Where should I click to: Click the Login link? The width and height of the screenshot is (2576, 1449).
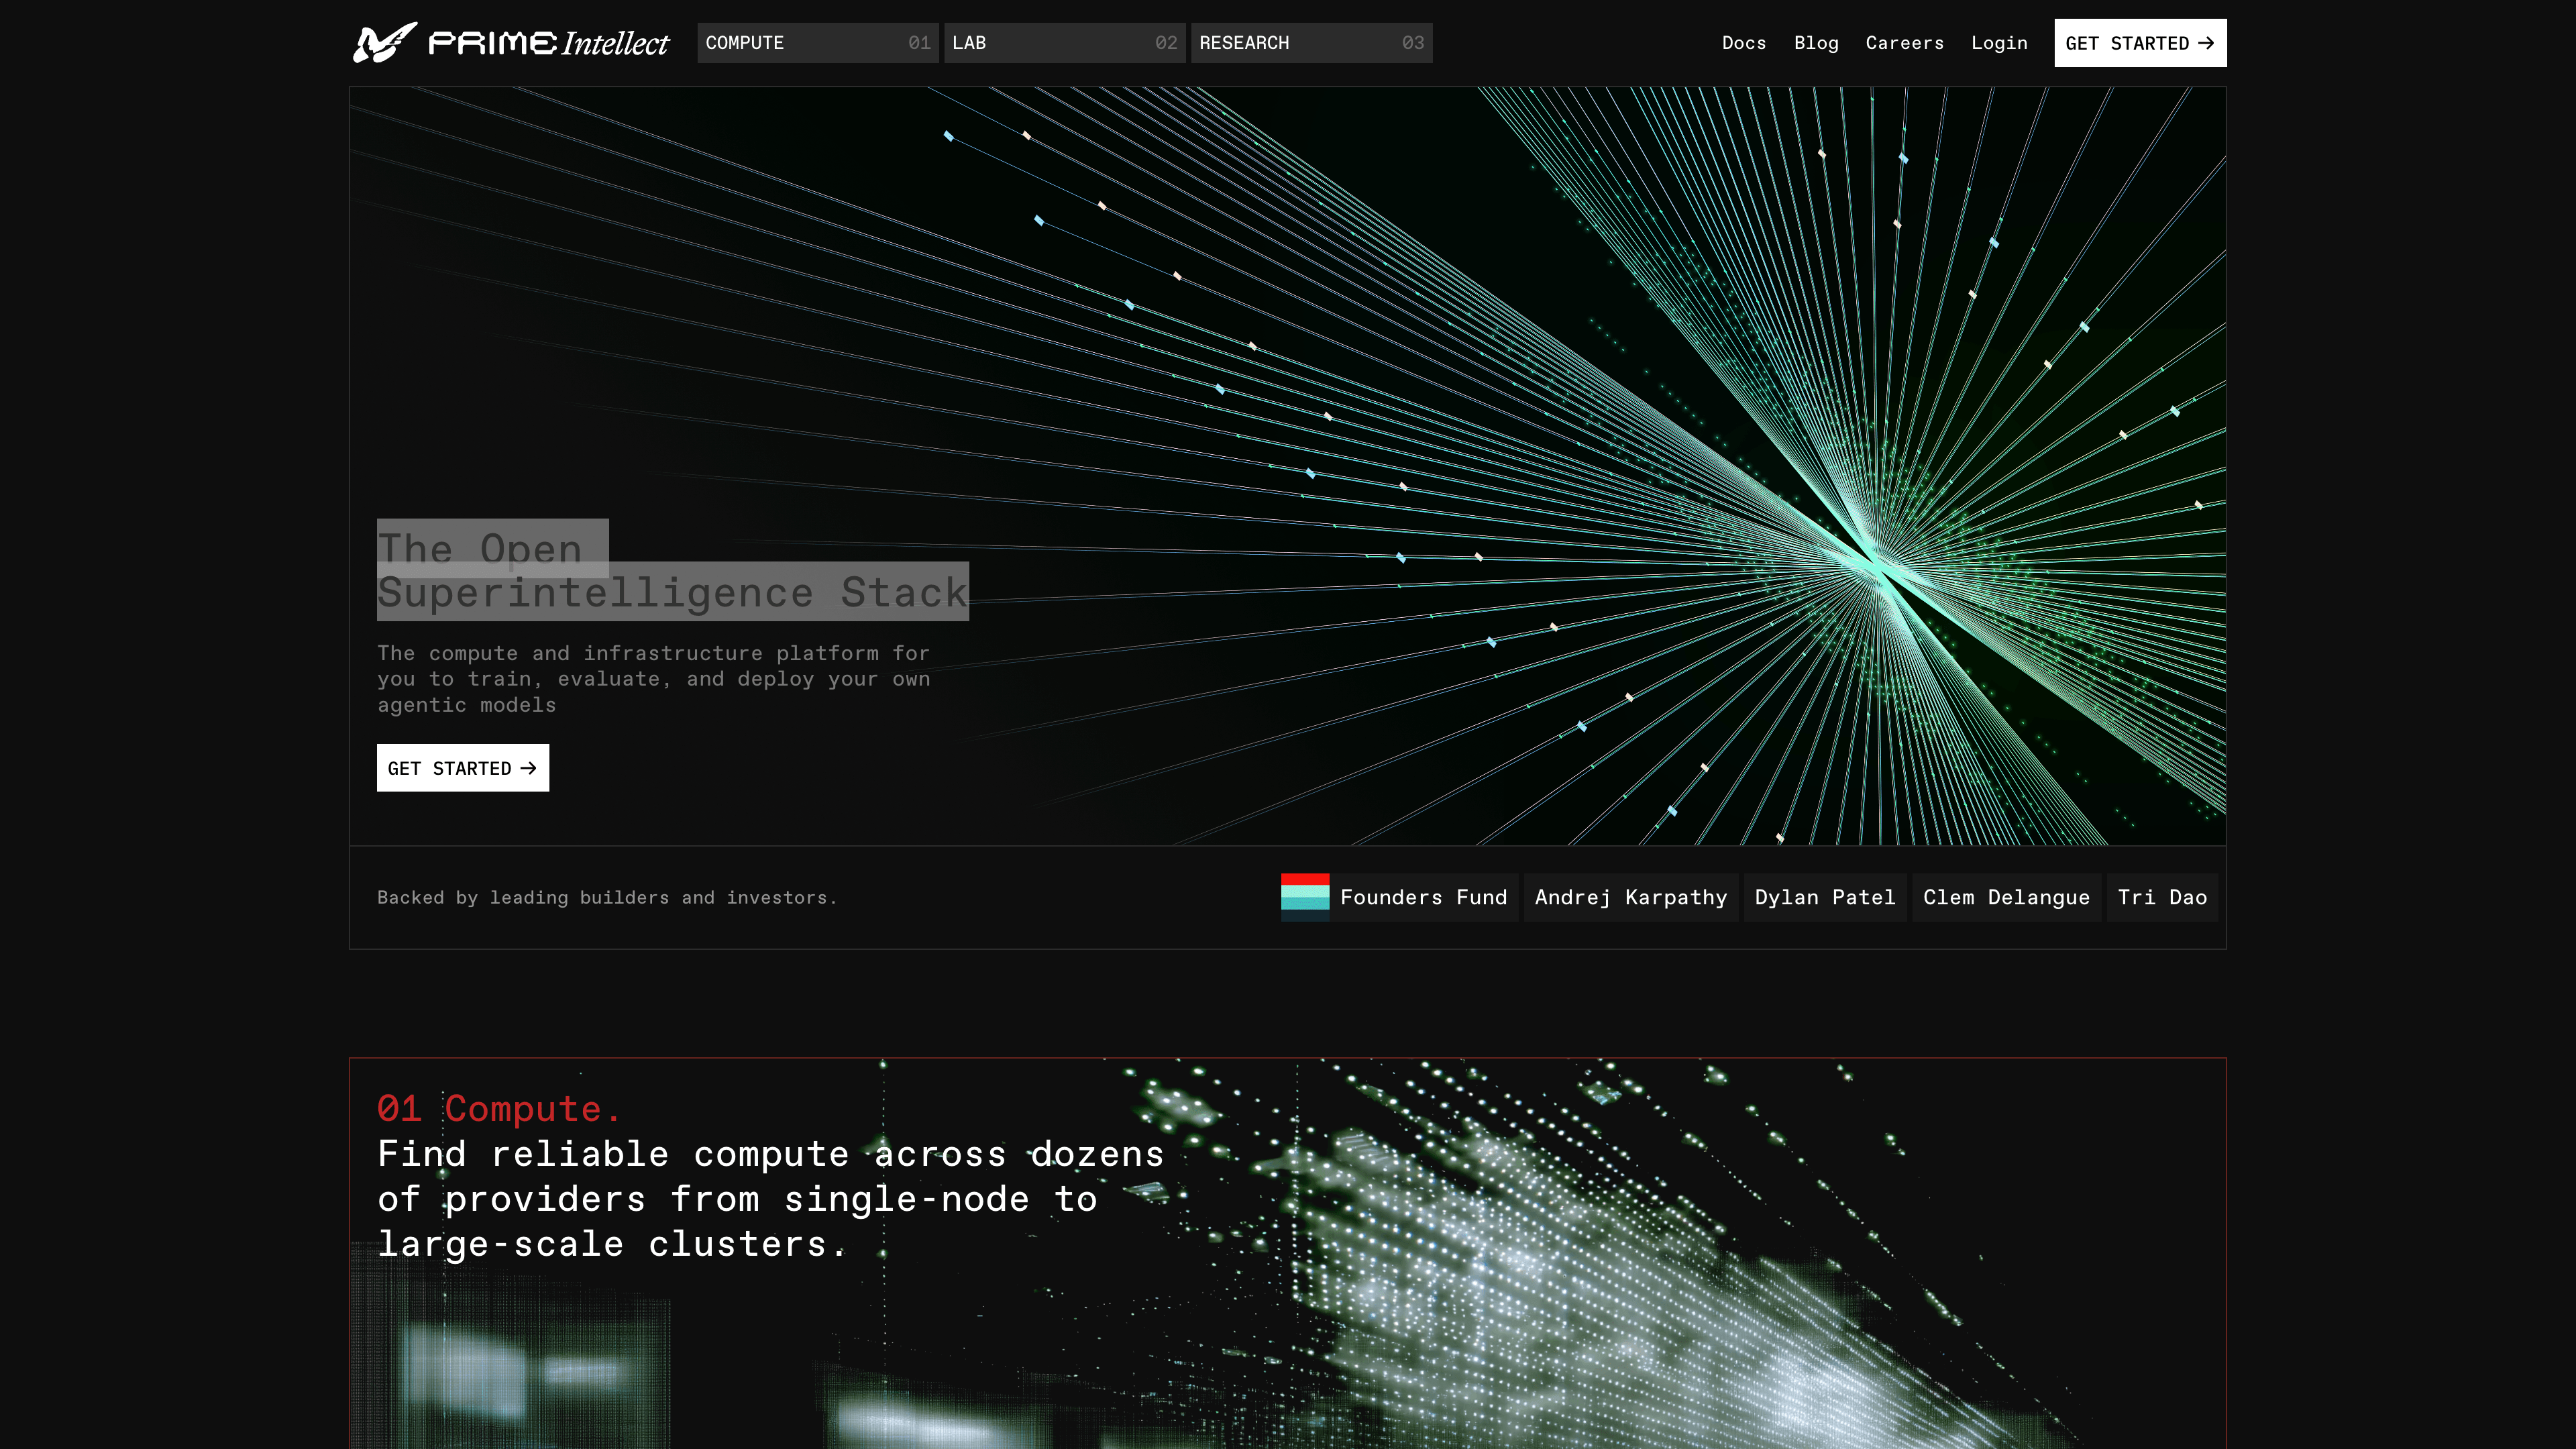[x=1999, y=43]
